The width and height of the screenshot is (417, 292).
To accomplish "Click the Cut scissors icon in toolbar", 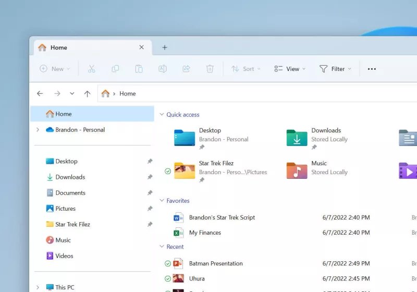I will tap(92, 69).
